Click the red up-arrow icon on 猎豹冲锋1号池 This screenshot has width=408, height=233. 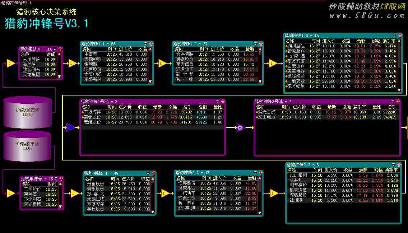[223, 101]
